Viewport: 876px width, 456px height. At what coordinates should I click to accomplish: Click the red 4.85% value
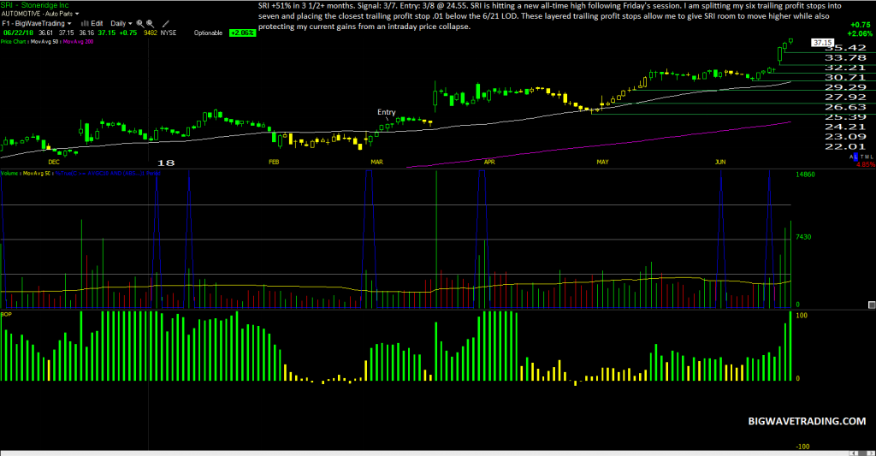pyautogui.click(x=866, y=165)
